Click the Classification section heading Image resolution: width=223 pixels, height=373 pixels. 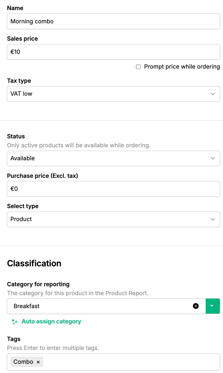34,263
